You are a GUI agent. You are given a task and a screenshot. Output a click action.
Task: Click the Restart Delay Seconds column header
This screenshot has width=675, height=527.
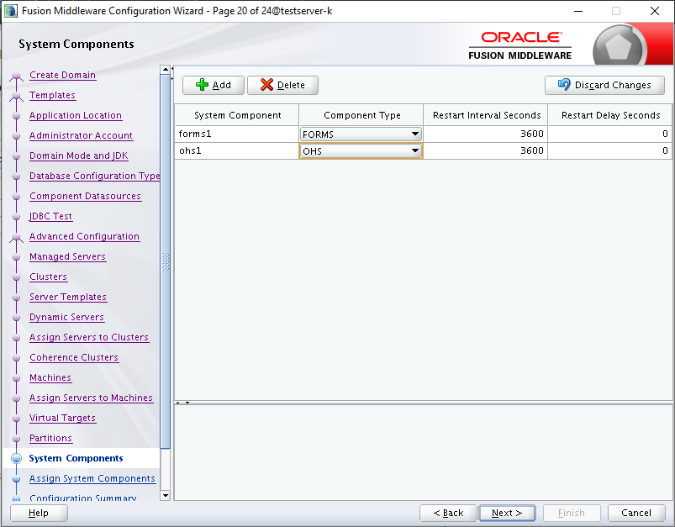tap(610, 115)
